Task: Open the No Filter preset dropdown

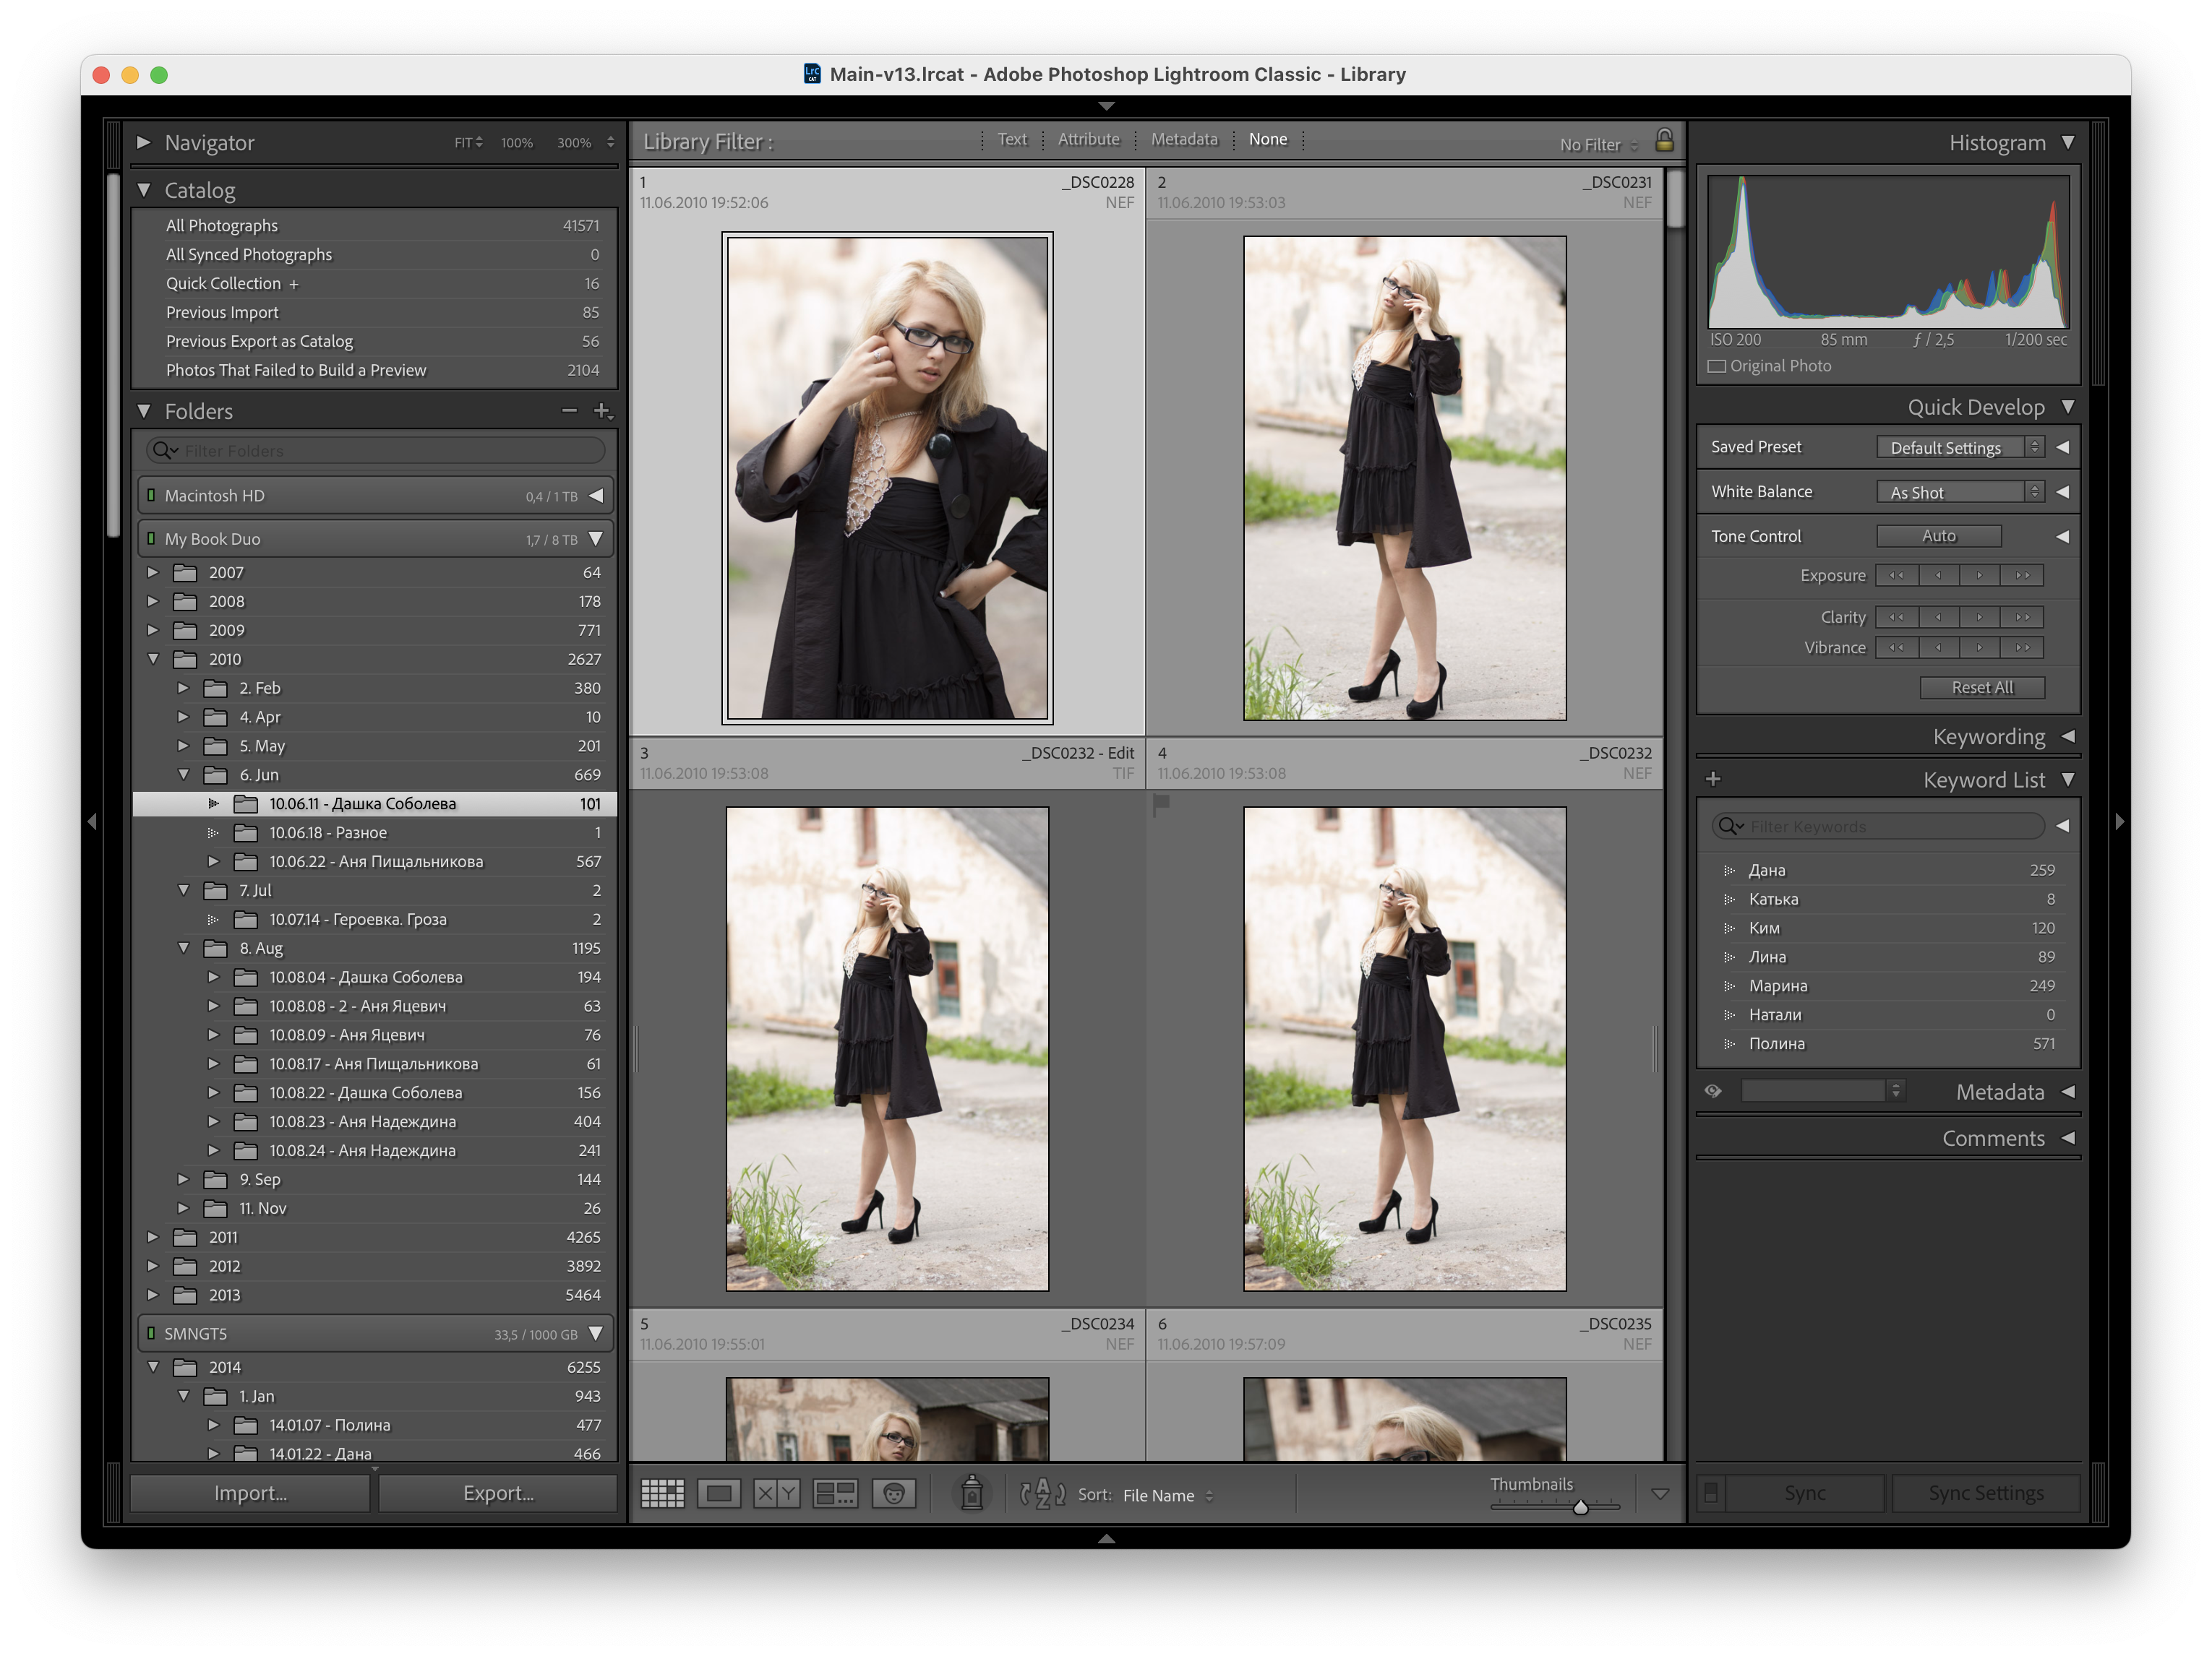Action: point(1599,145)
